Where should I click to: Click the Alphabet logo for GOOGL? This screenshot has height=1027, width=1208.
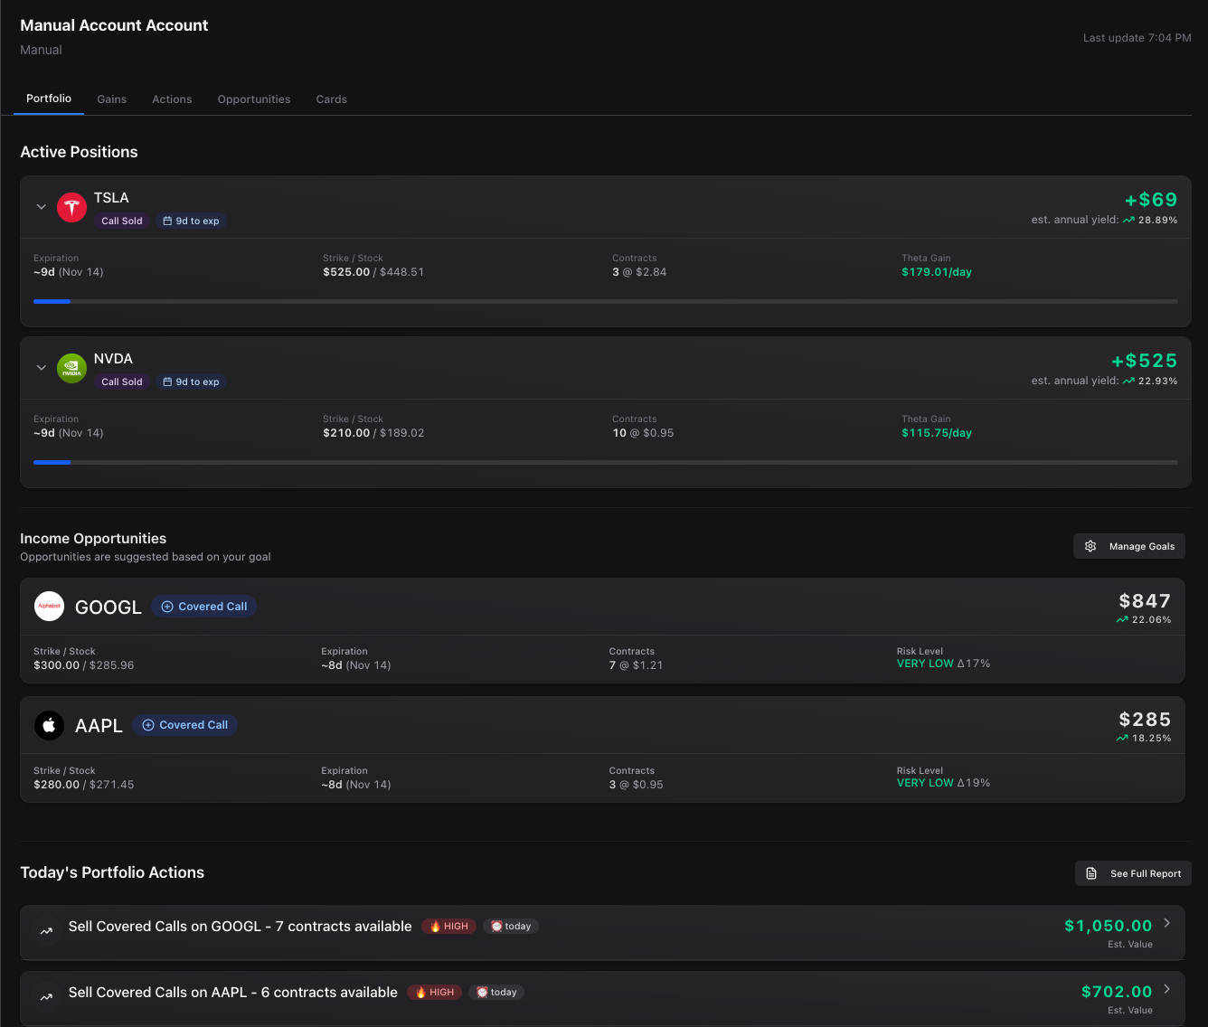[x=49, y=607]
